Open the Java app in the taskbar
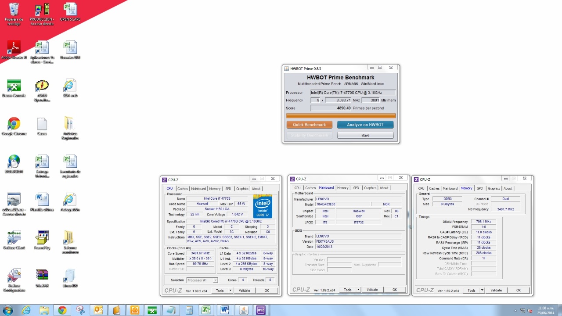This screenshot has height=316, width=562. [243, 310]
